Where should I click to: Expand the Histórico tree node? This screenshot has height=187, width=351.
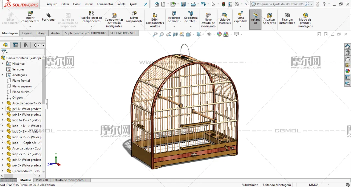[x=2, y=64]
